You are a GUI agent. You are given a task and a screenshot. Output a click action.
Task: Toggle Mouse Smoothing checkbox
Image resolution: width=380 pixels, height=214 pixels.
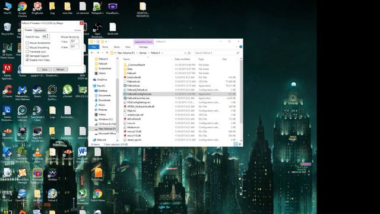[27, 48]
